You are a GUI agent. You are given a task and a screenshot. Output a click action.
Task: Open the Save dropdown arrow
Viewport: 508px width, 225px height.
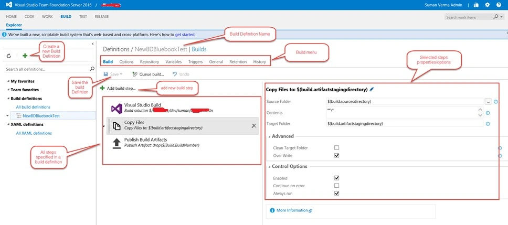pos(121,74)
